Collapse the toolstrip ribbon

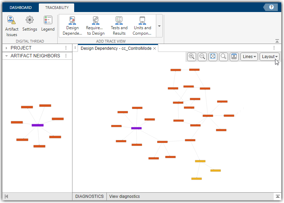click(277, 41)
